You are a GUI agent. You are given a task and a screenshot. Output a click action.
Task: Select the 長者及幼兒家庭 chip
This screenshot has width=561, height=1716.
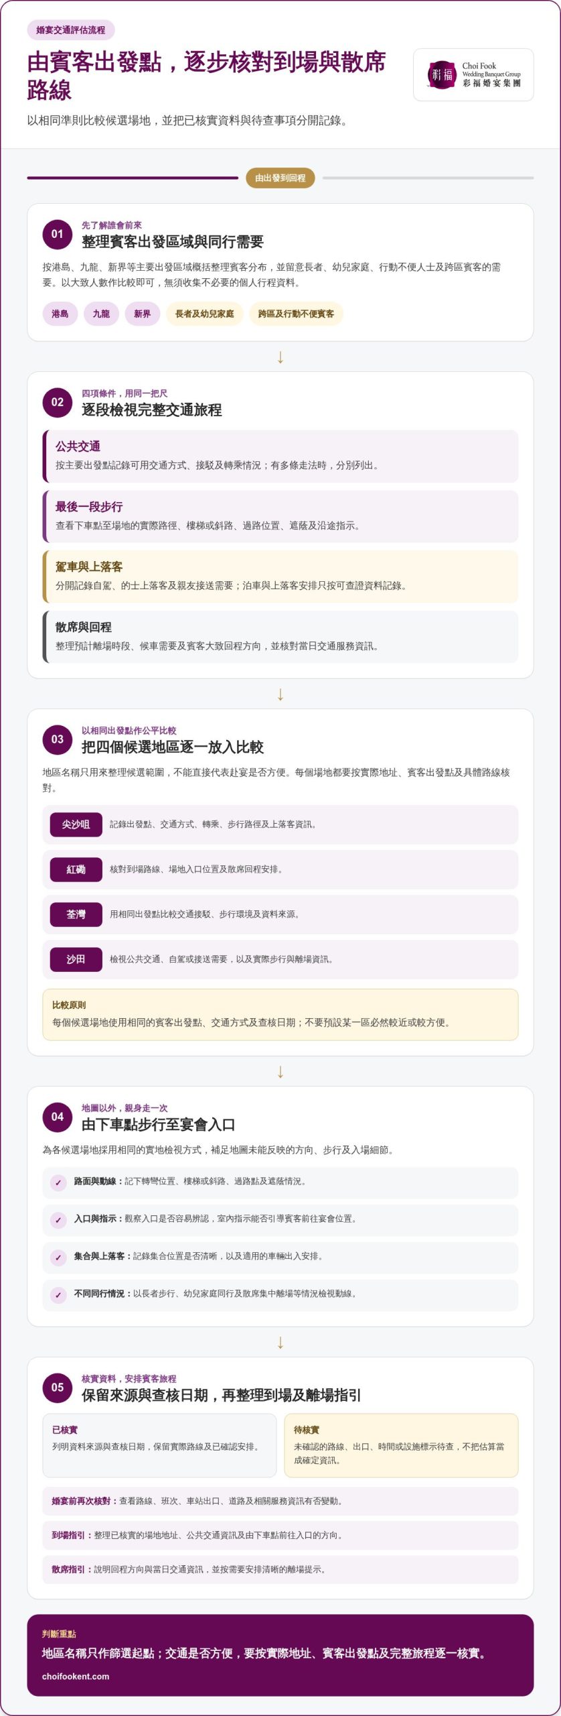click(205, 314)
